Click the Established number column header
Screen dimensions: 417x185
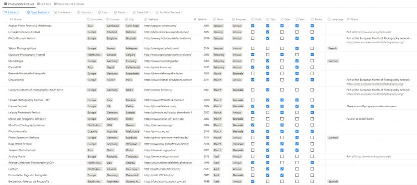coord(201,20)
